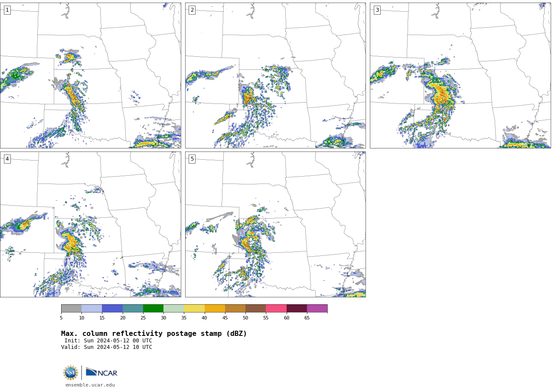Open ensemble member 5 reflectivity map
The image size is (555, 390).
point(275,224)
